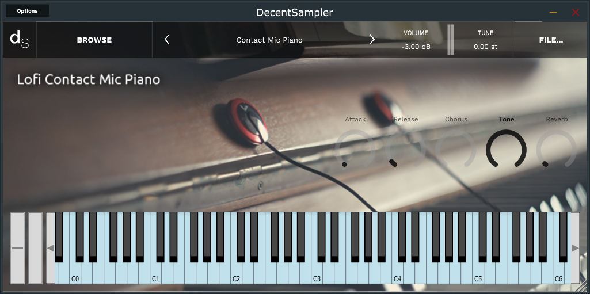
Task: Click the Tone knob label
Action: (x=506, y=119)
